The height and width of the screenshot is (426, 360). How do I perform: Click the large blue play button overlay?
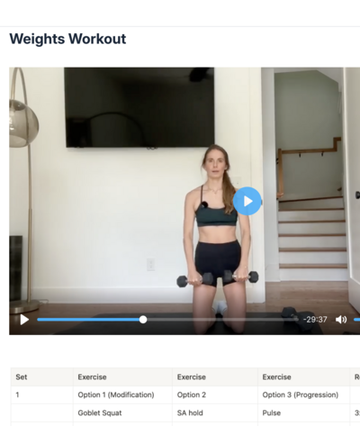pyautogui.click(x=247, y=201)
